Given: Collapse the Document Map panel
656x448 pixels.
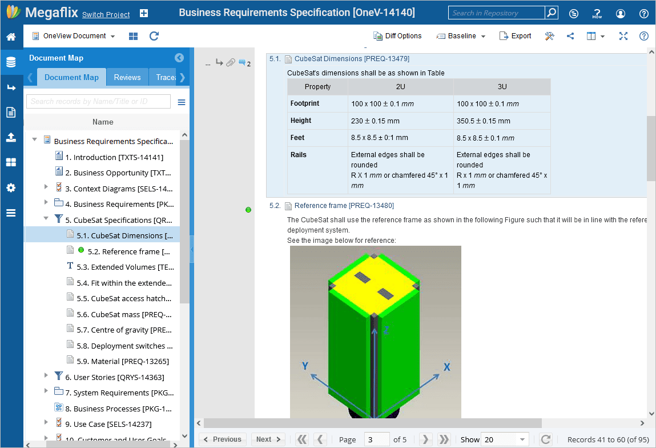Looking at the screenshot, I should point(179,58).
